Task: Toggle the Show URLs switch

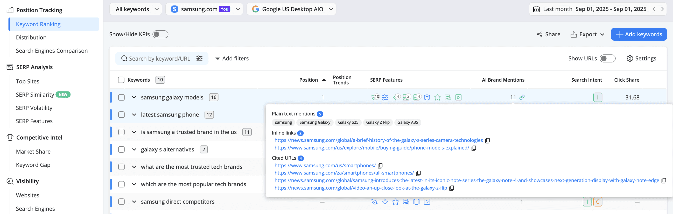Action: (607, 59)
